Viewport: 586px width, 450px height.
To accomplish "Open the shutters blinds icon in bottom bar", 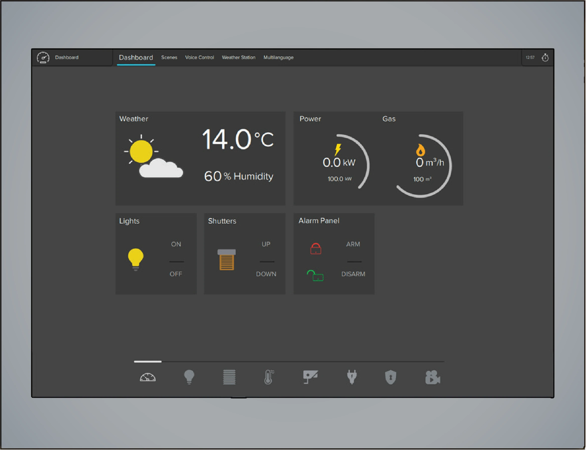I will pyautogui.click(x=229, y=377).
